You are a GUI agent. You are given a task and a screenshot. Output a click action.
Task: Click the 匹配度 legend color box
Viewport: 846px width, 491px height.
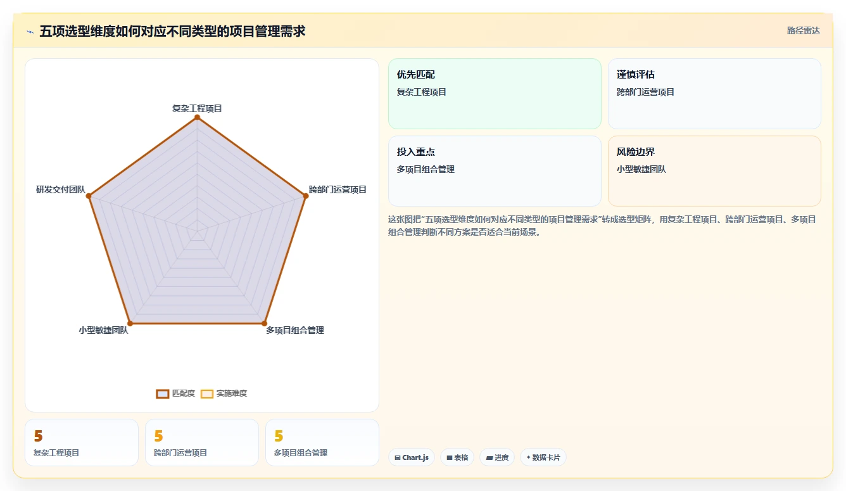163,393
